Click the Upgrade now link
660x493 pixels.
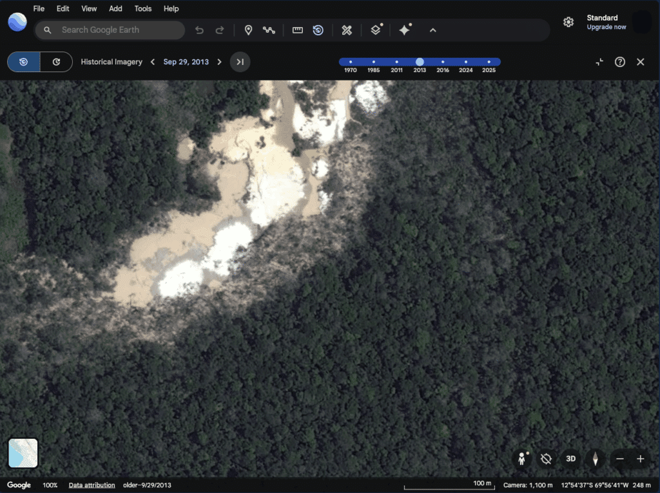tap(606, 27)
